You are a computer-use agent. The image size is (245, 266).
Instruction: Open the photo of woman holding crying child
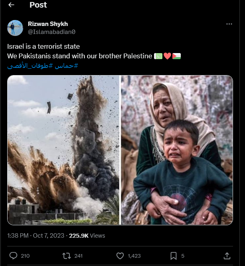pos(177,150)
